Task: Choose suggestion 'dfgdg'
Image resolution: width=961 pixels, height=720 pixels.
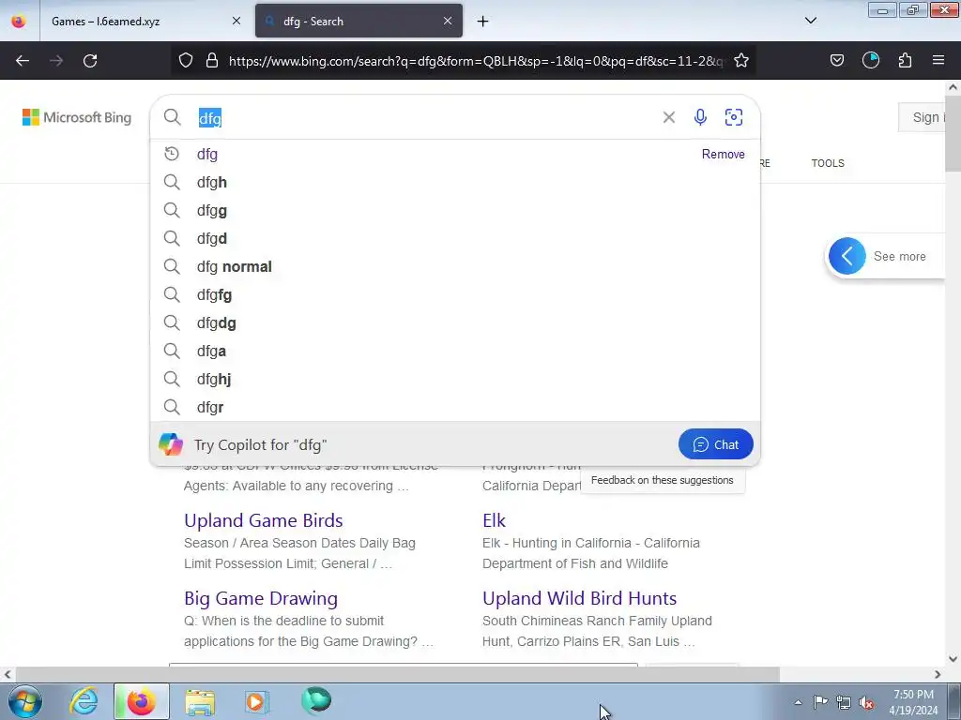Action: (x=455, y=322)
